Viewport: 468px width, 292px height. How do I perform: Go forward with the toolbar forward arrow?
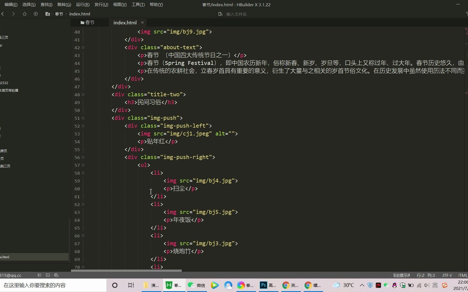pyautogui.click(x=13, y=14)
